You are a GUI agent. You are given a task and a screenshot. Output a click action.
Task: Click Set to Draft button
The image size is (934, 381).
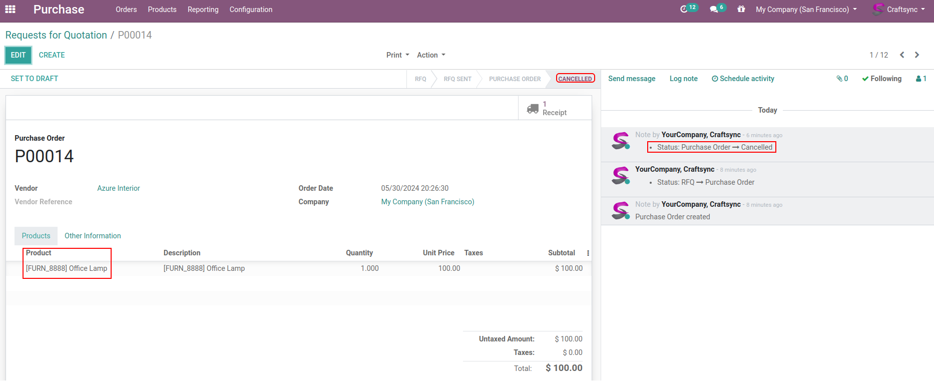pos(35,79)
